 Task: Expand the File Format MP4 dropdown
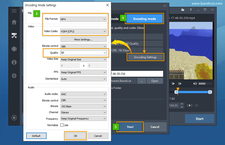click(83, 19)
